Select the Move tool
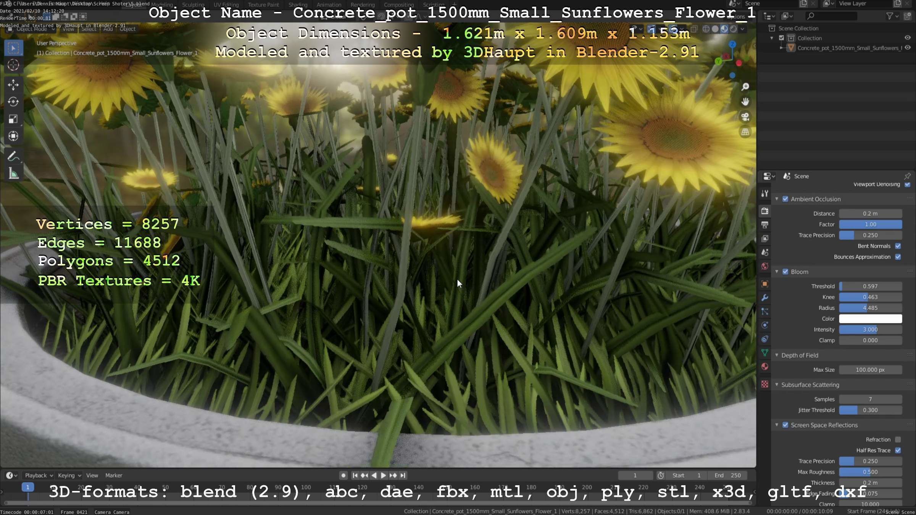This screenshot has width=916, height=515. click(13, 85)
